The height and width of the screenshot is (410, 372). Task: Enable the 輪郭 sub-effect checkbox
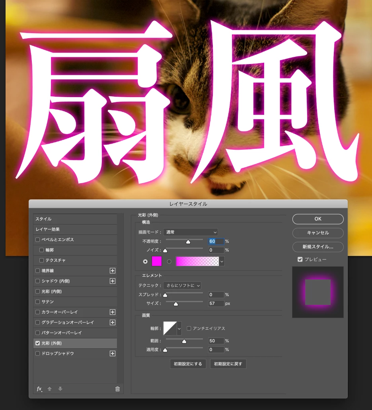[41, 250]
